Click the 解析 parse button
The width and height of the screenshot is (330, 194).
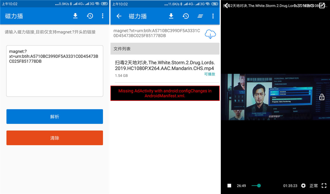(x=55, y=117)
